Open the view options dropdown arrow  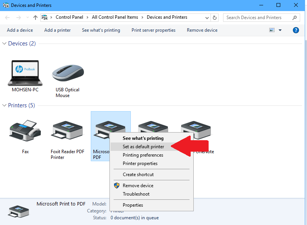[x=280, y=30]
